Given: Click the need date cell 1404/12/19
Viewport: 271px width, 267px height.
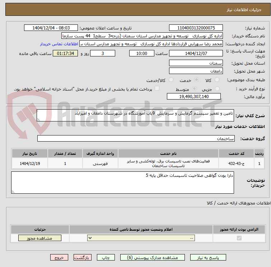Looking at the screenshot, I should [x=30, y=164].
